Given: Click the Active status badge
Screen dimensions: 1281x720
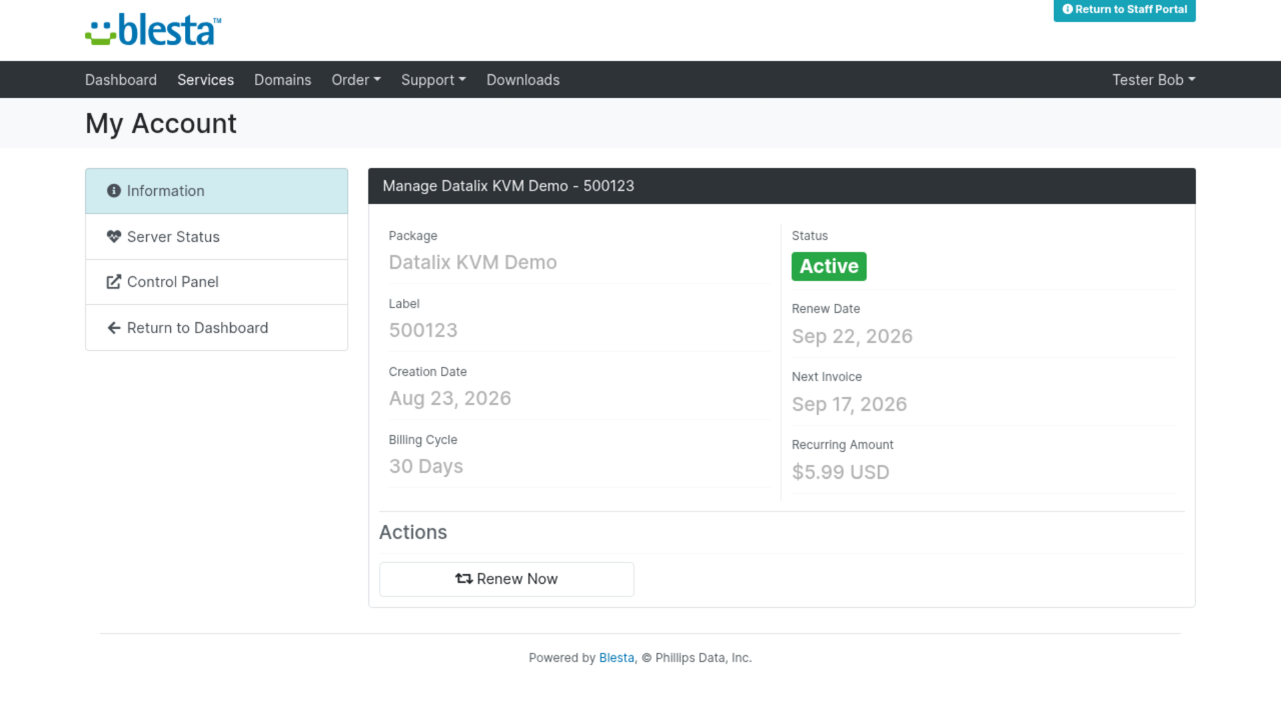Looking at the screenshot, I should point(829,267).
